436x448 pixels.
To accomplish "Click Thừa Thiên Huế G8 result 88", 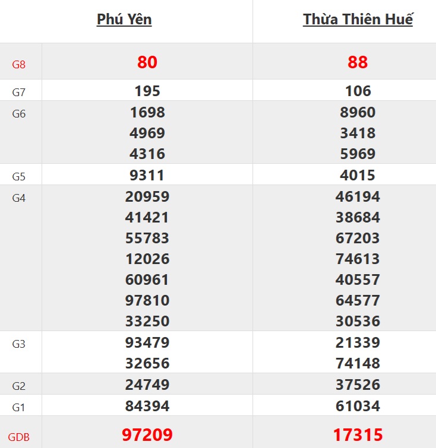I will click(x=358, y=62).
